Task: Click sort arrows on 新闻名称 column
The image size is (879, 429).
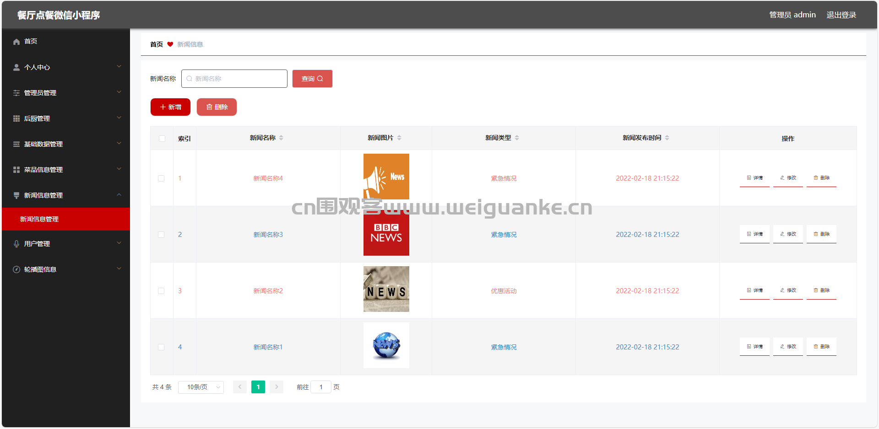Action: 281,138
